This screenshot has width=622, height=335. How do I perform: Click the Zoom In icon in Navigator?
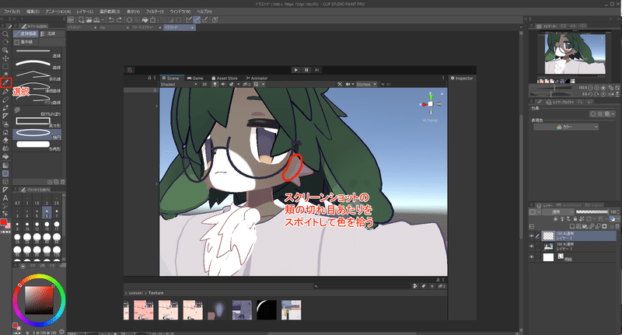click(597, 88)
